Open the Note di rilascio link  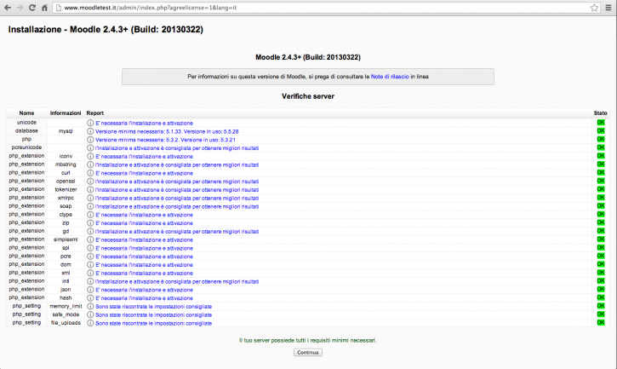coord(390,77)
